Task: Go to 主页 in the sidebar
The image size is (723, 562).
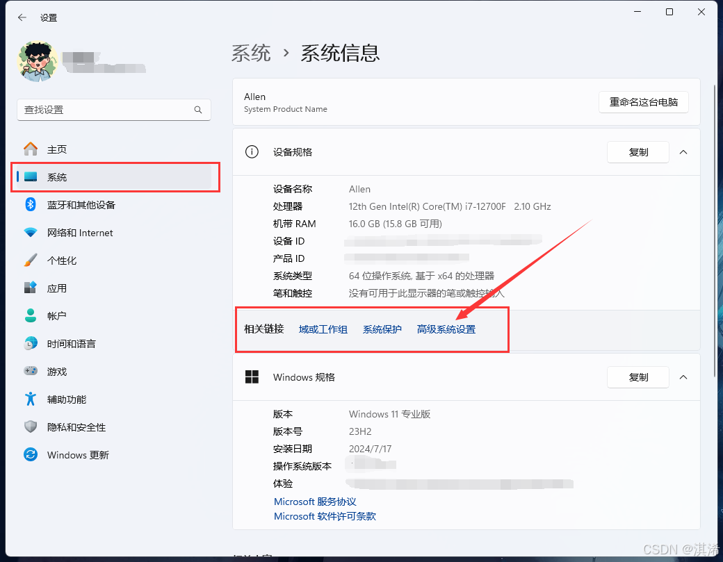Action: pyautogui.click(x=57, y=149)
